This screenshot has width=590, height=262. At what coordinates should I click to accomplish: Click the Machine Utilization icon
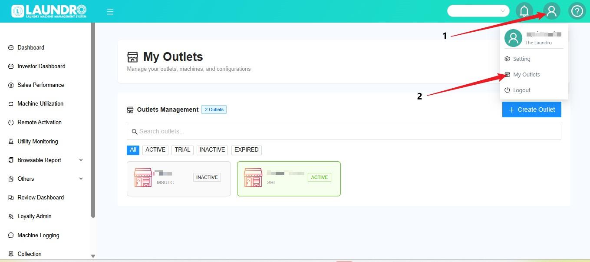pos(11,104)
